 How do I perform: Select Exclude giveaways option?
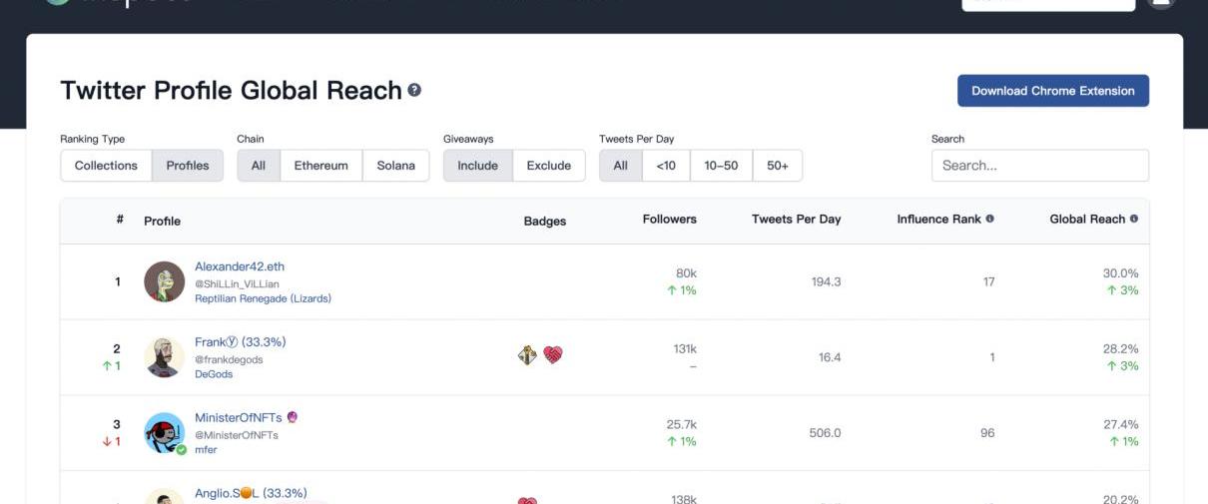point(549,166)
